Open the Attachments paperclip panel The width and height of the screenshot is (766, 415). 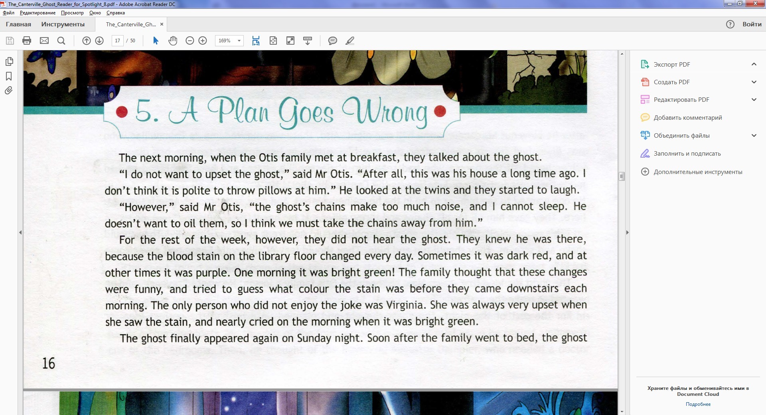click(x=9, y=91)
